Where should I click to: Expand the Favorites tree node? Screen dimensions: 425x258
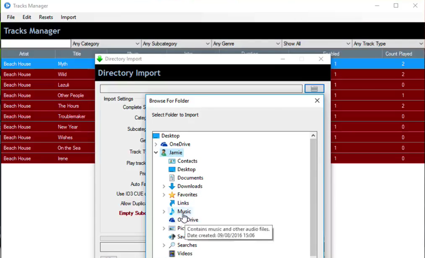click(x=164, y=195)
